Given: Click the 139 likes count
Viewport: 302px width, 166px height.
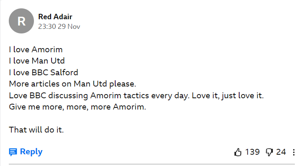Looking at the screenshot, I should (x=252, y=152).
